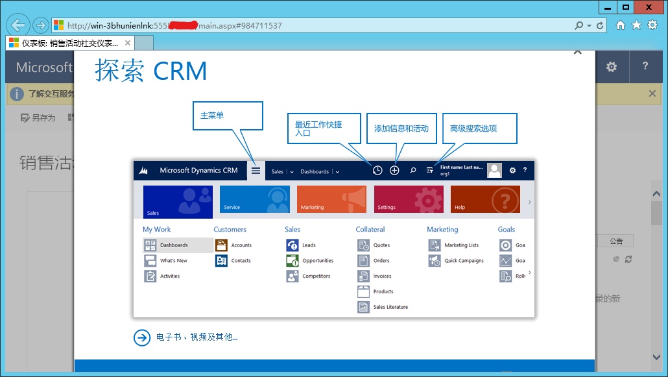The width and height of the screenshot is (668, 377).
Task: Select the 仪表板 browser tab
Action: [69, 43]
